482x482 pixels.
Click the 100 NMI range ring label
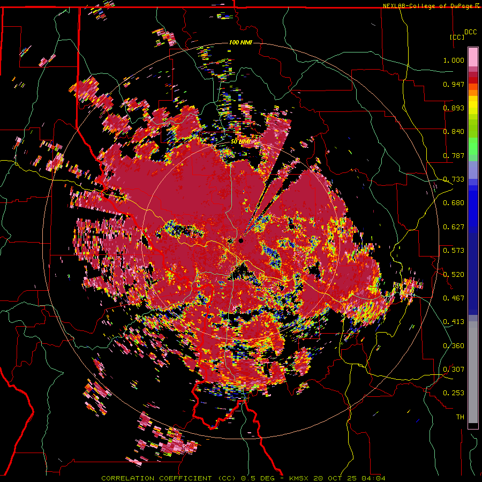240,42
